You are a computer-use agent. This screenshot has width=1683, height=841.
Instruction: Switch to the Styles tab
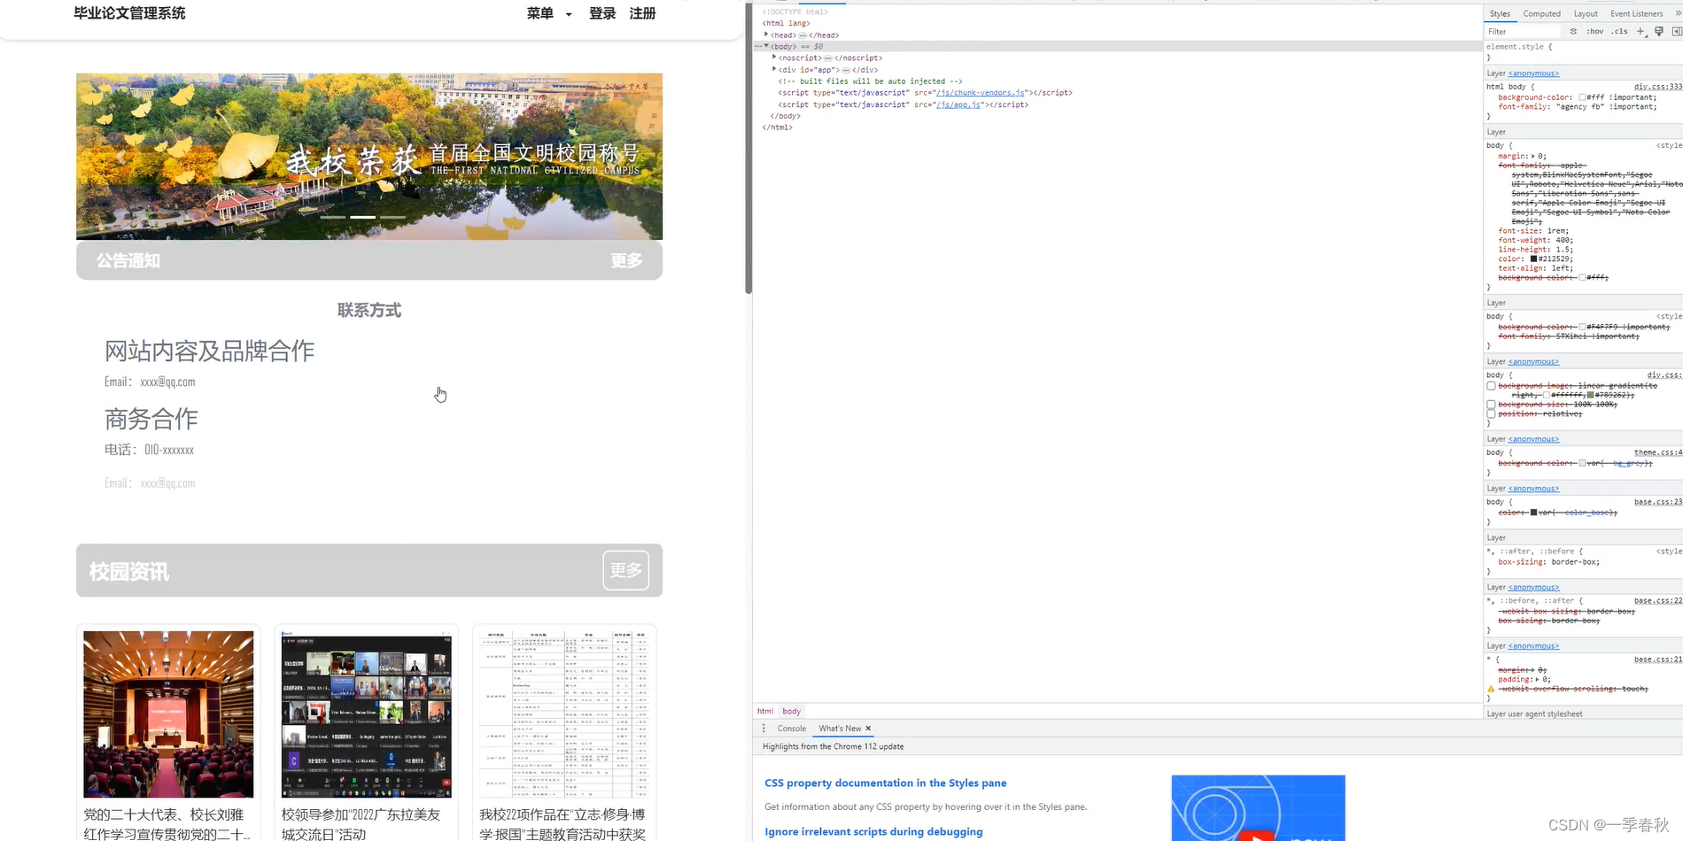click(x=1500, y=13)
